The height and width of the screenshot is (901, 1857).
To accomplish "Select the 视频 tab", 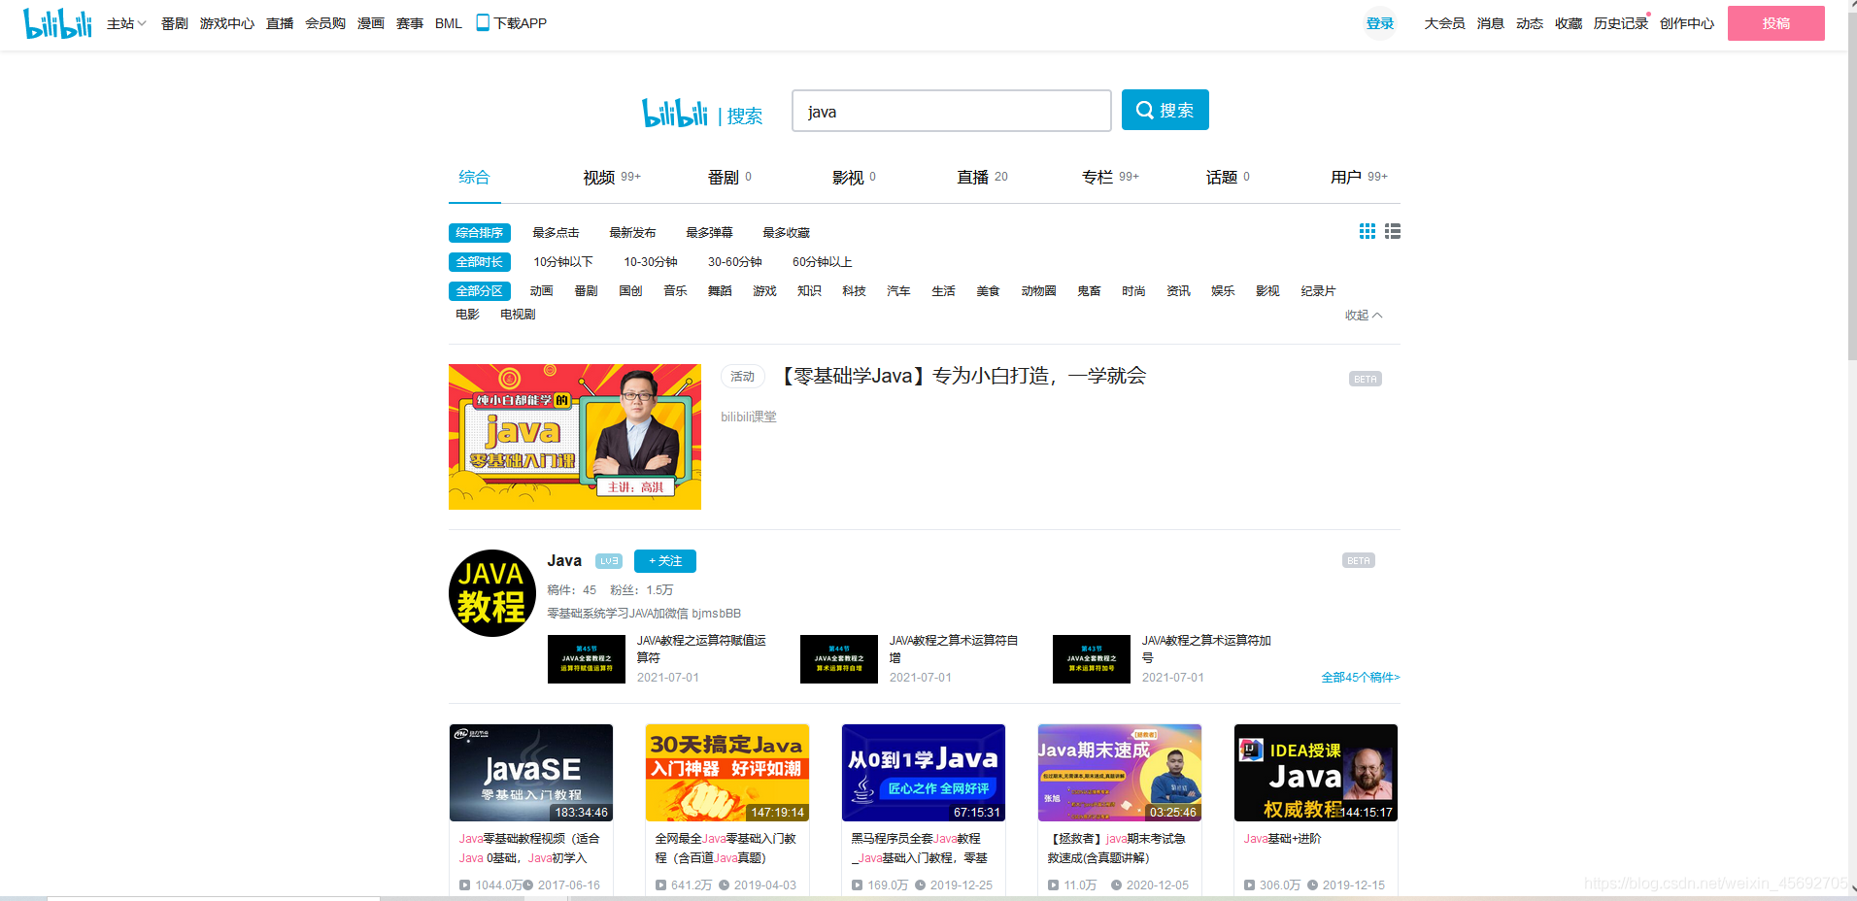I will click(x=612, y=177).
